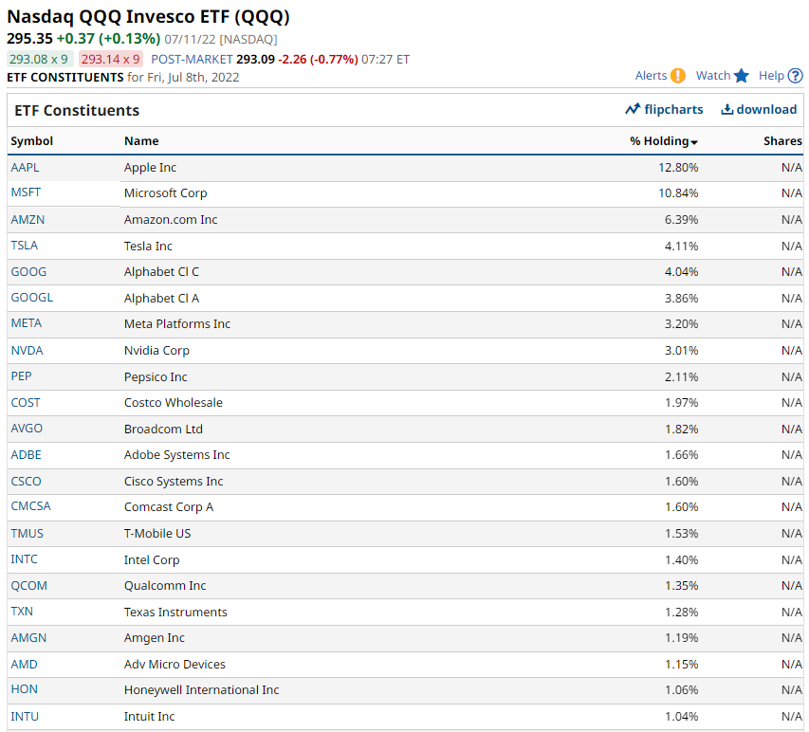Open the GOOG symbol link

point(28,272)
